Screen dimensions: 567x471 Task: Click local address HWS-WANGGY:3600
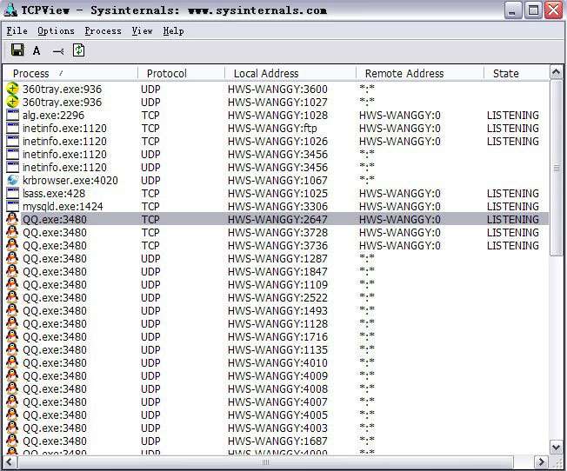point(277,90)
